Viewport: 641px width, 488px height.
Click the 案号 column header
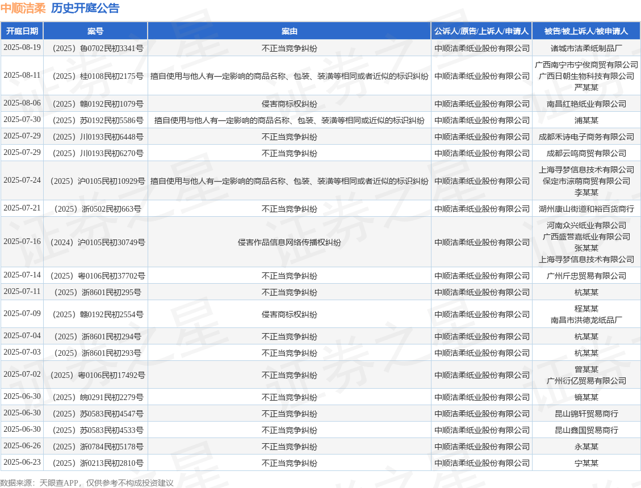(x=95, y=31)
